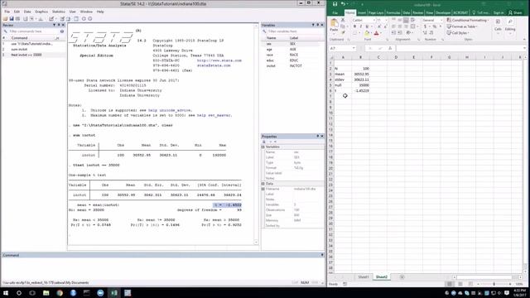Click the 'help set_maxvar' link
Viewport: 530px width, 298px height.
click(214, 115)
